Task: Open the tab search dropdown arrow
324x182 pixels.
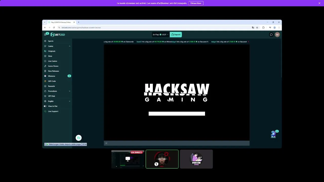Action: (x=45, y=22)
